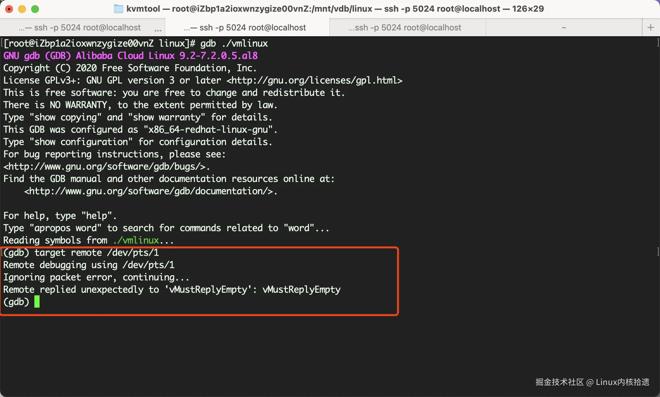The image size is (660, 397).
Task: Click the yellow minimize window button
Action: pos(22,9)
